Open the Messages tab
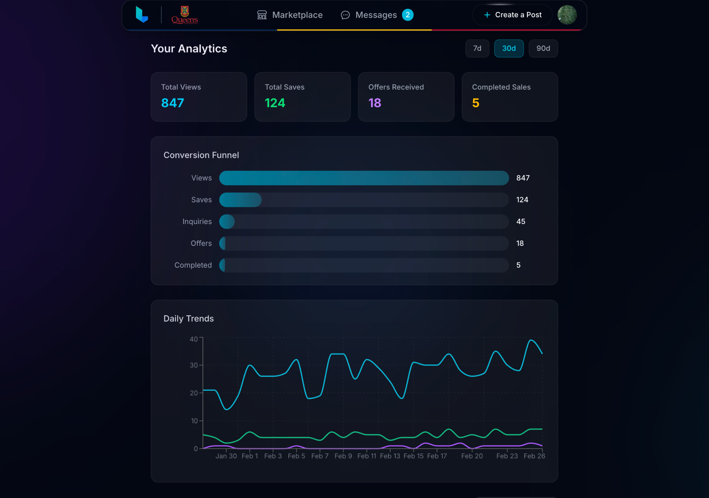The width and height of the screenshot is (709, 498). click(x=376, y=15)
